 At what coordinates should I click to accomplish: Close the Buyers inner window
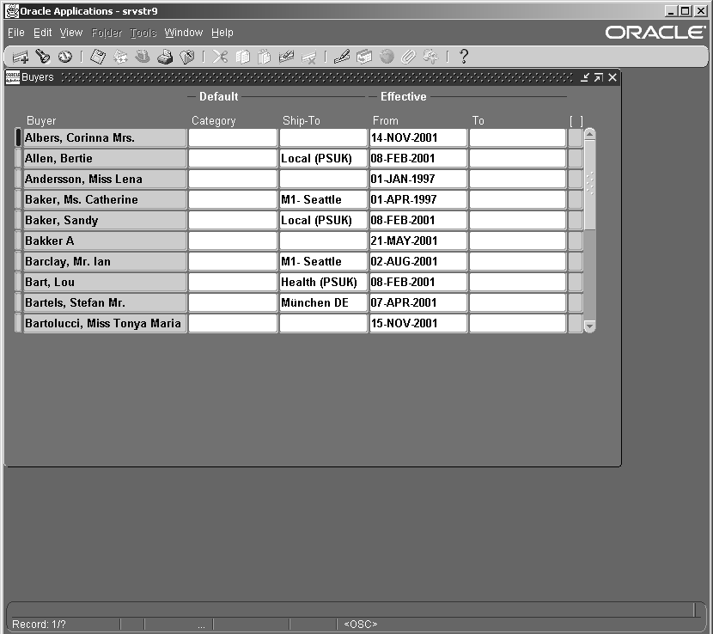pyautogui.click(x=612, y=77)
